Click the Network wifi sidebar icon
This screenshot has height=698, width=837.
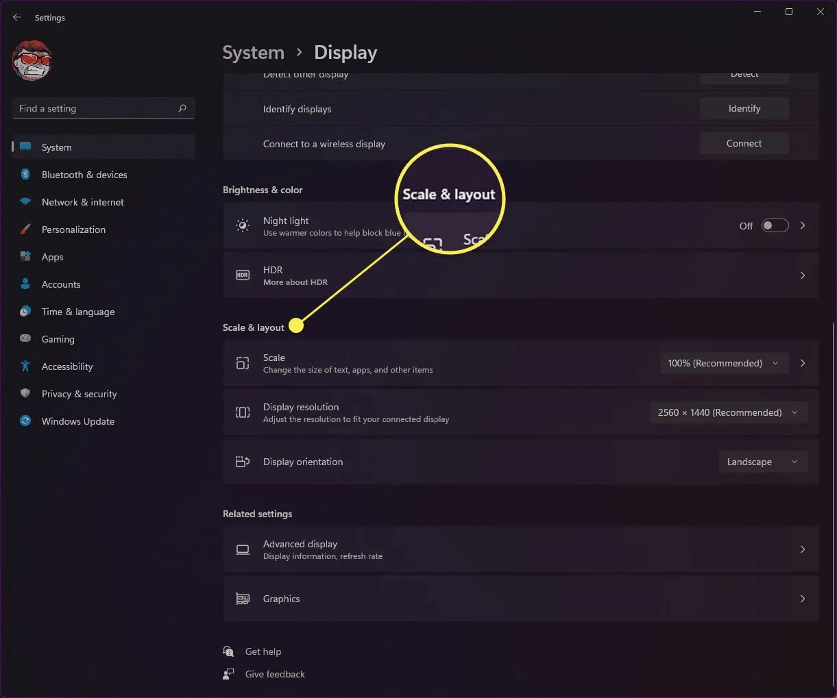25,201
